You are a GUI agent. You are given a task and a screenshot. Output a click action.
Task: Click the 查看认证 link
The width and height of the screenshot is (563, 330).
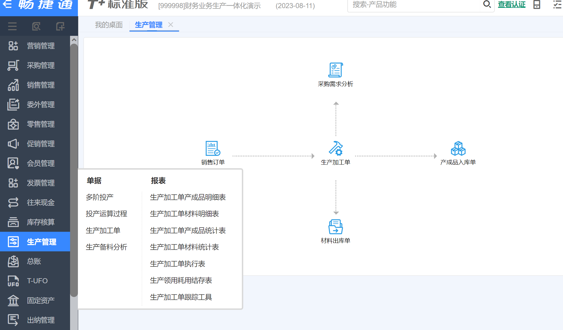click(511, 5)
